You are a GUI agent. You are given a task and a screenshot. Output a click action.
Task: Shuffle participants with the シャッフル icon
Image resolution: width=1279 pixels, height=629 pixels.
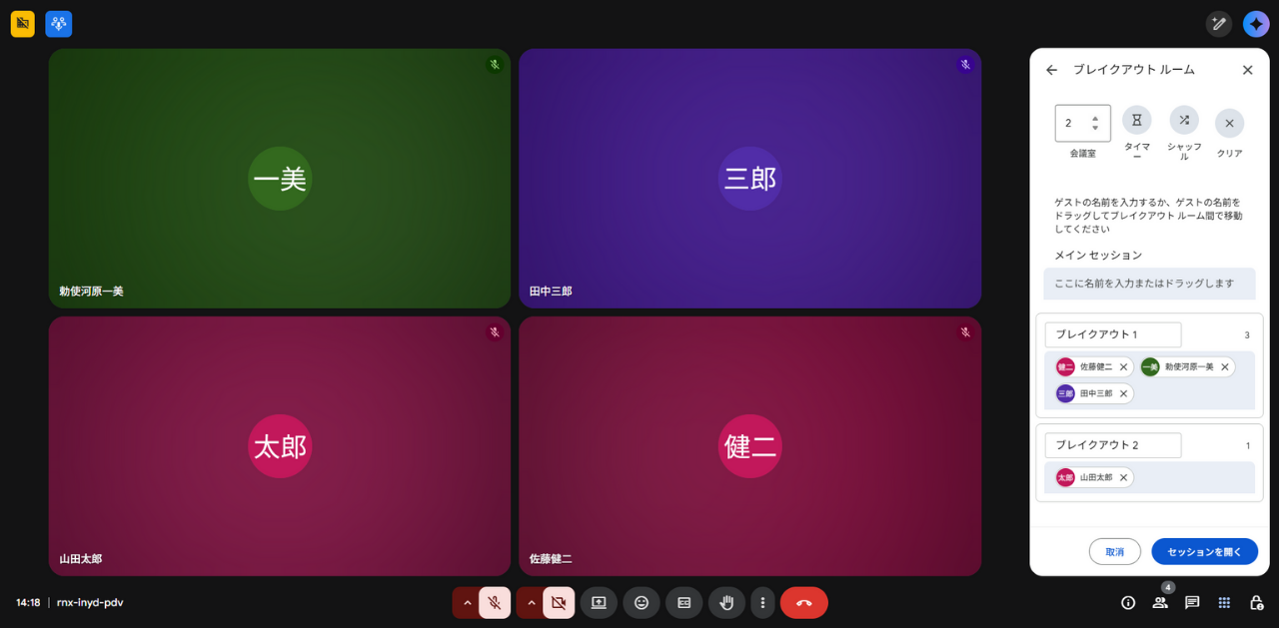click(x=1184, y=121)
